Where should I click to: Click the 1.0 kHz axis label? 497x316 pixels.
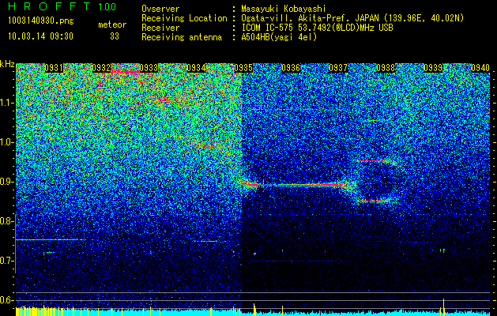7,143
